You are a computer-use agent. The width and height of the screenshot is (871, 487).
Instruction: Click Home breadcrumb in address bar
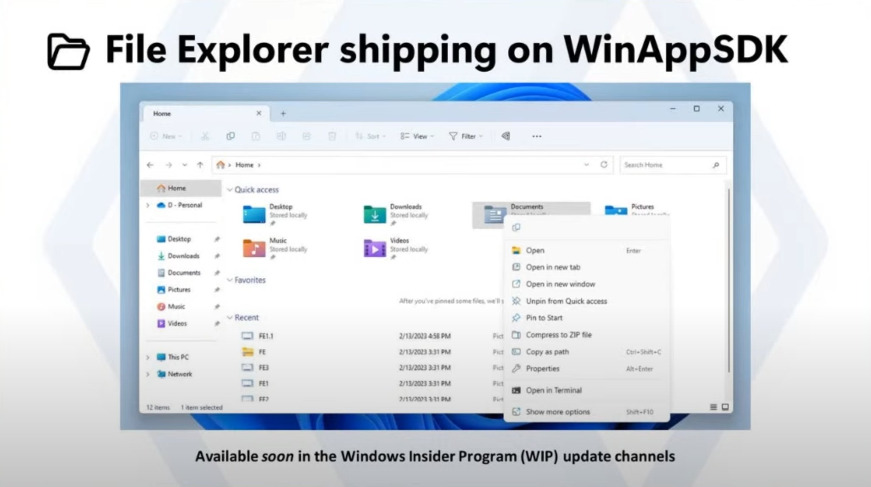[244, 165]
